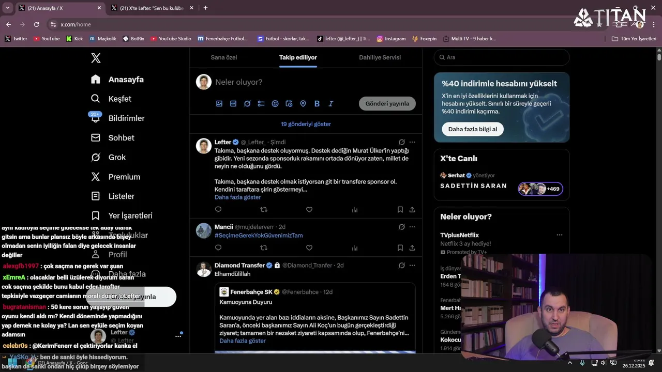Image resolution: width=662 pixels, height=372 pixels.
Task: Open Premium page
Action: (x=115, y=177)
